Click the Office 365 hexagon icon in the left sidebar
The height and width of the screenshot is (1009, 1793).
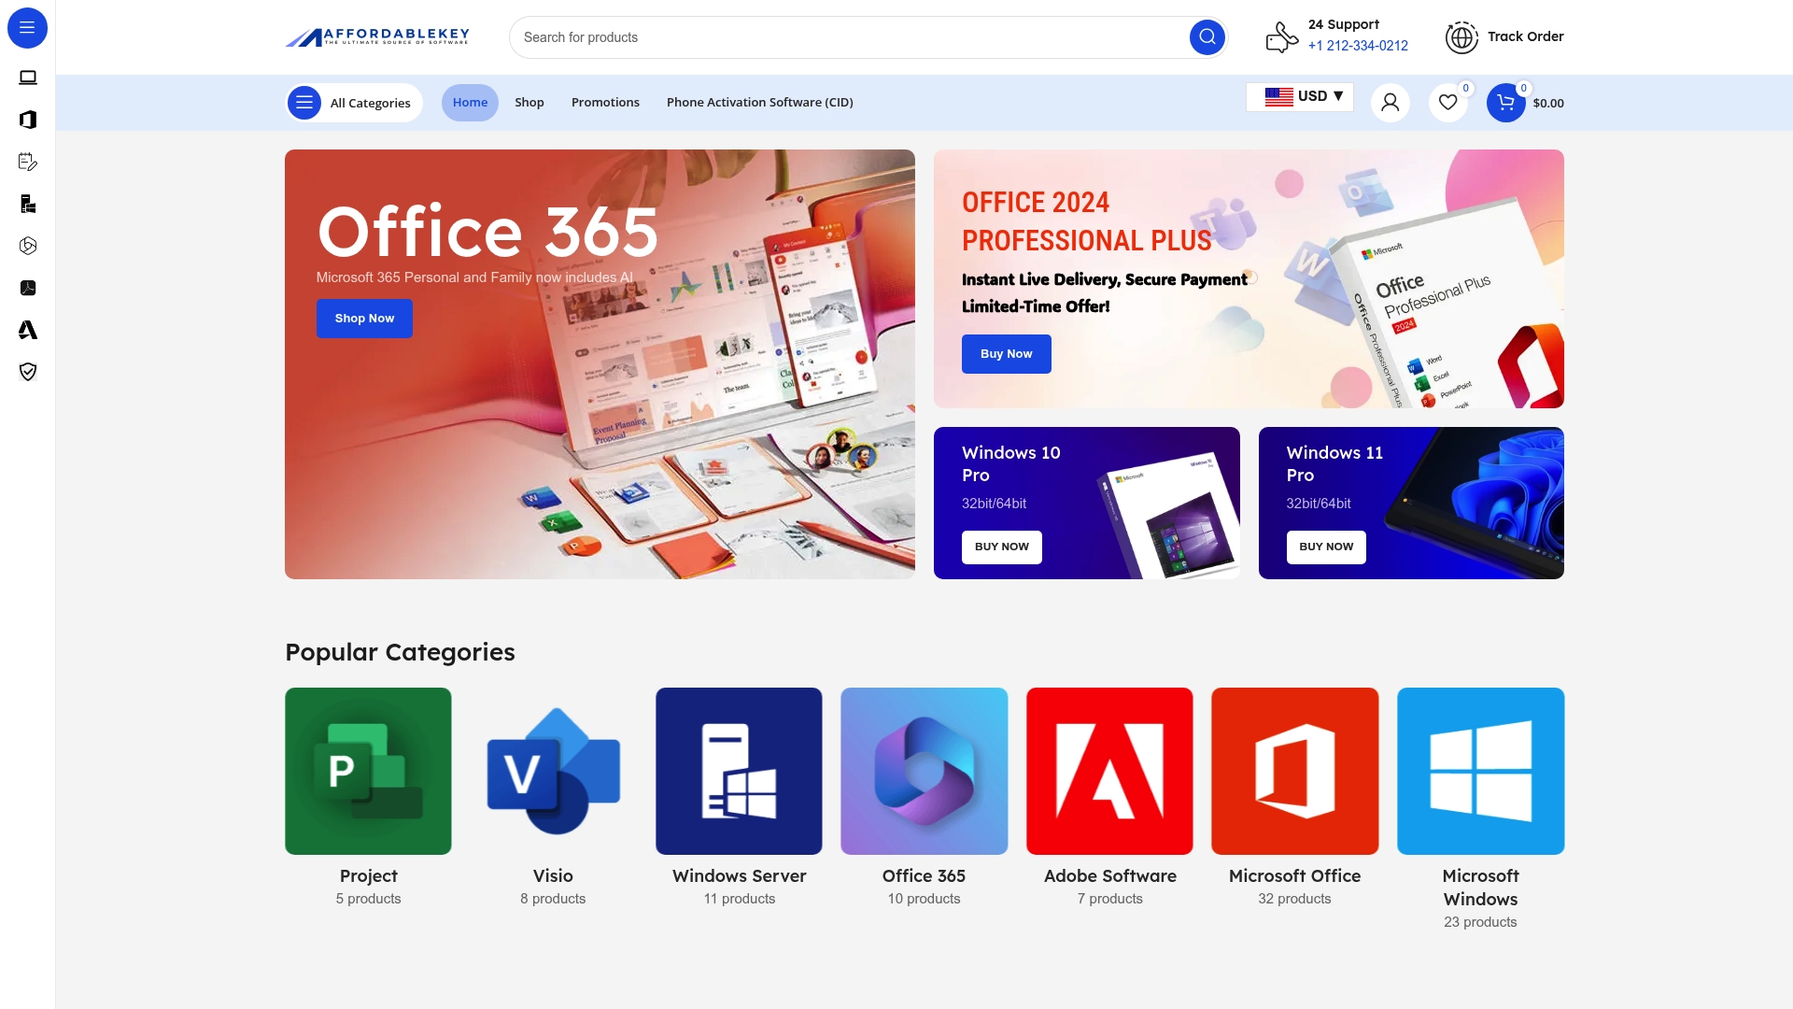tap(28, 246)
